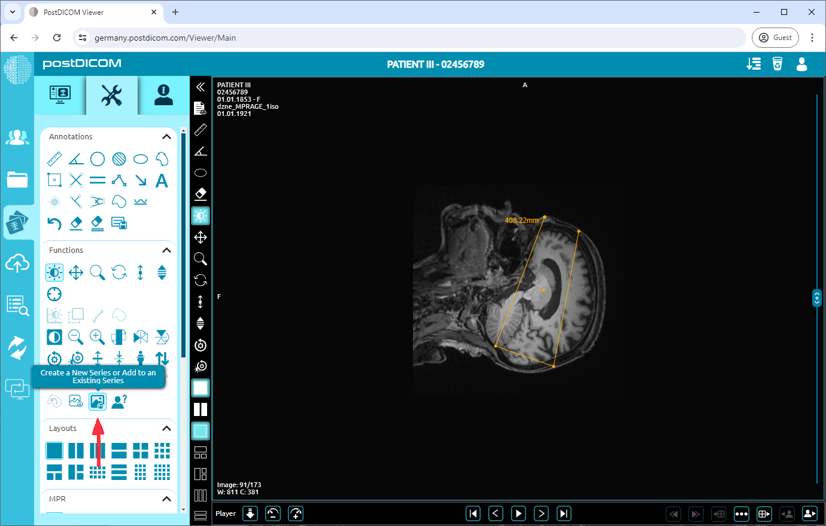Select the pan tool in Functions
Image resolution: width=826 pixels, height=526 pixels.
pos(76,273)
